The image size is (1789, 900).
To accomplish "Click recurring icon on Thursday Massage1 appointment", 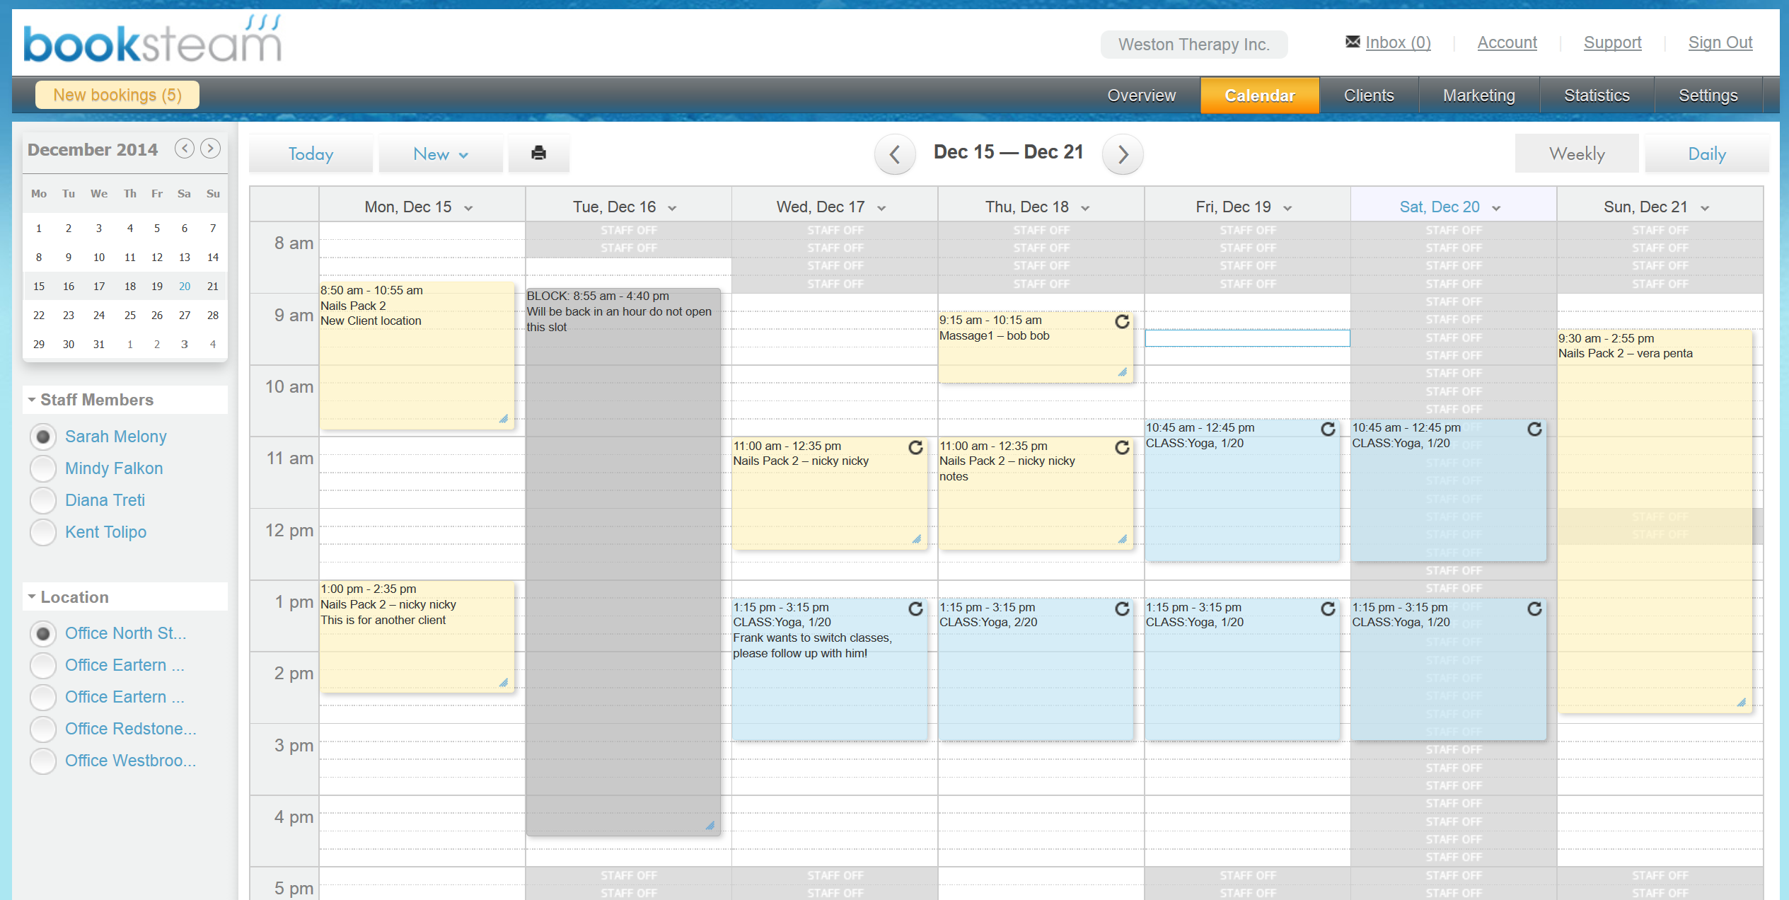I will tap(1122, 322).
